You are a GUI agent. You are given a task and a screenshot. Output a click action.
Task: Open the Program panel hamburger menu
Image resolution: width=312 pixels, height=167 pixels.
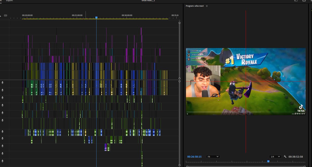click(207, 6)
